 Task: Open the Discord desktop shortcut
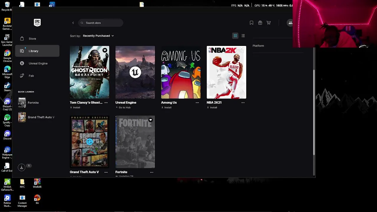point(7,135)
